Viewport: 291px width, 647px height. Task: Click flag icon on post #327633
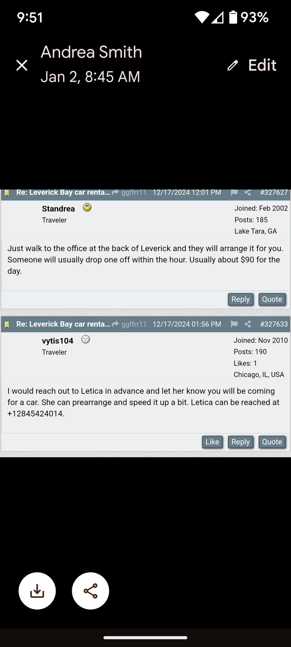coord(234,324)
